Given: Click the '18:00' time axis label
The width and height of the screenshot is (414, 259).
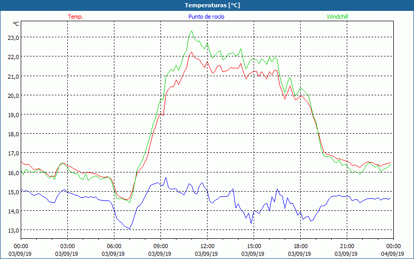Looking at the screenshot, I should pyautogui.click(x=301, y=247).
